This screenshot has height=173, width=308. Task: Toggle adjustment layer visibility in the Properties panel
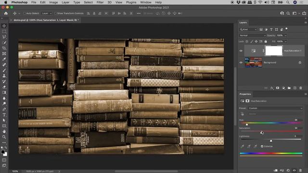294,171
